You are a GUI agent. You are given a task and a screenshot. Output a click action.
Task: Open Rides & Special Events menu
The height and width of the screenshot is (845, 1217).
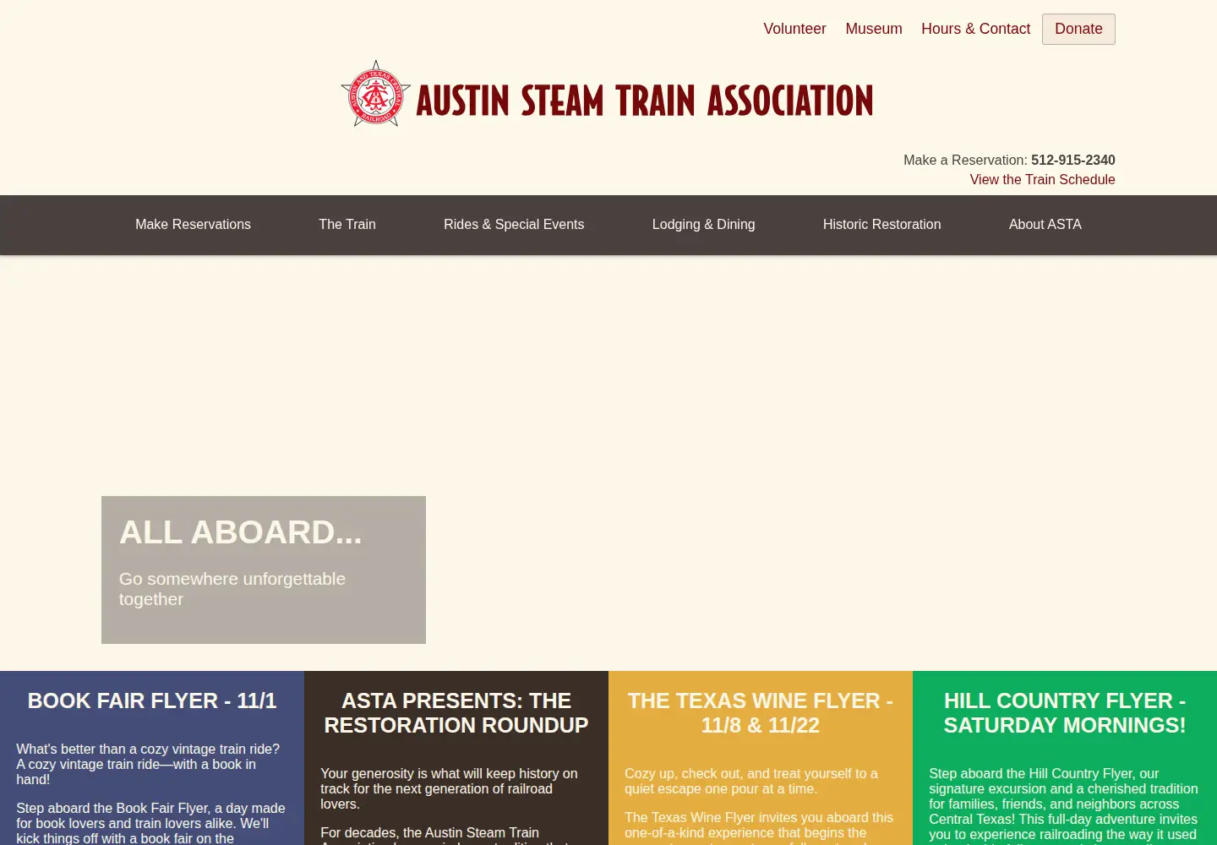point(514,224)
